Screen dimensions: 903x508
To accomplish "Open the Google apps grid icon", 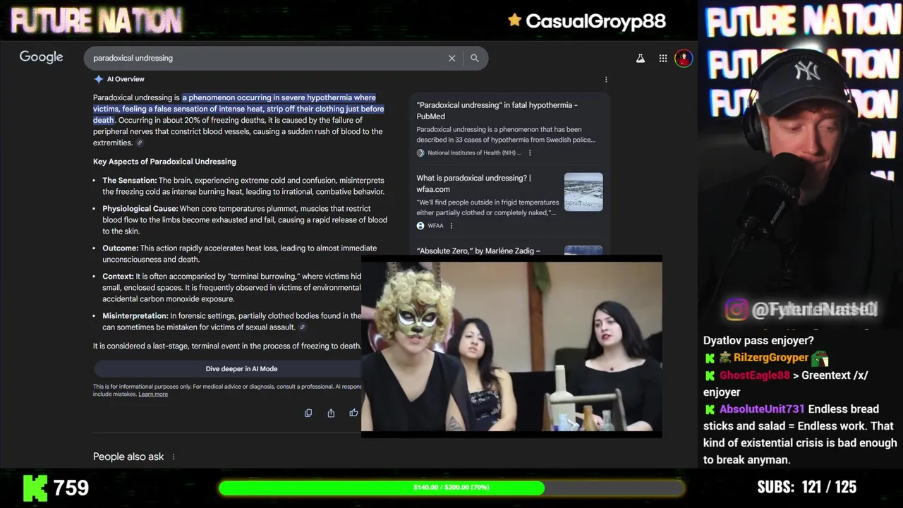I will tap(663, 59).
